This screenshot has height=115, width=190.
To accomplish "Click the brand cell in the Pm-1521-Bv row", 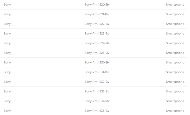I will click(7, 14).
